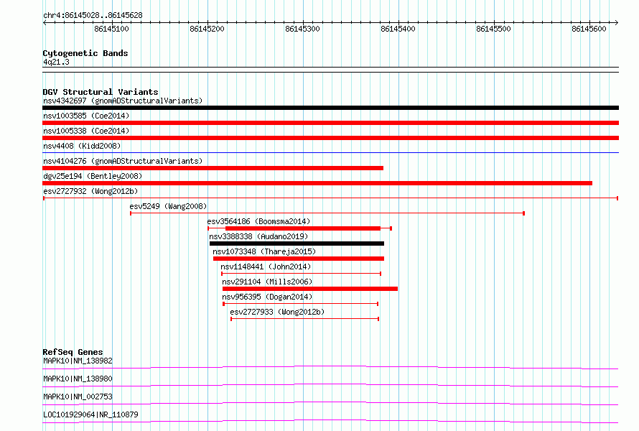Screen dimensions: 639x431
Task: Click the nsv291104 (Mills2006) label
Action: [x=267, y=282]
